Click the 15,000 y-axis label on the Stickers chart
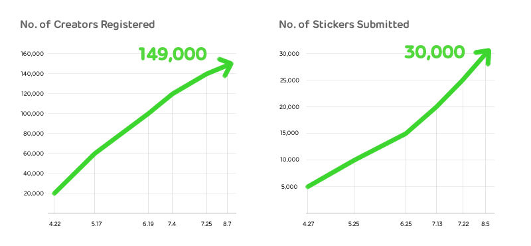This screenshot has height=246, width=531. pos(290,134)
